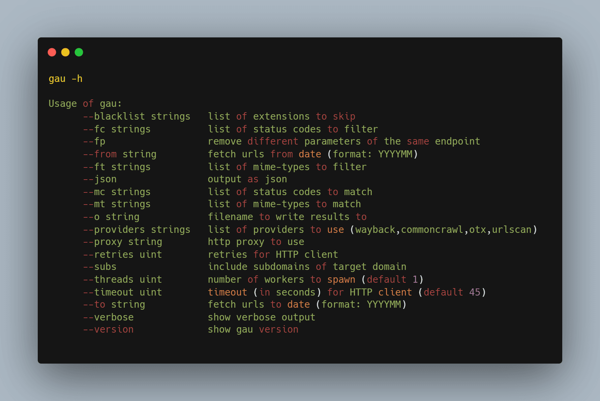Click the 'show gau version' description

coord(253,330)
